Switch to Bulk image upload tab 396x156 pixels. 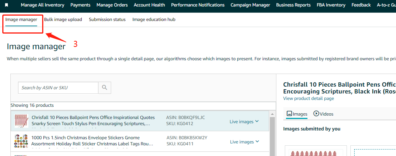(x=63, y=19)
